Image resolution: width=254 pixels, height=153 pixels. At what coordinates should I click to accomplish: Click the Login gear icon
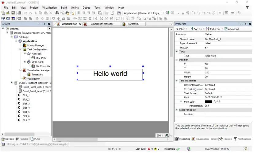pos(167,13)
